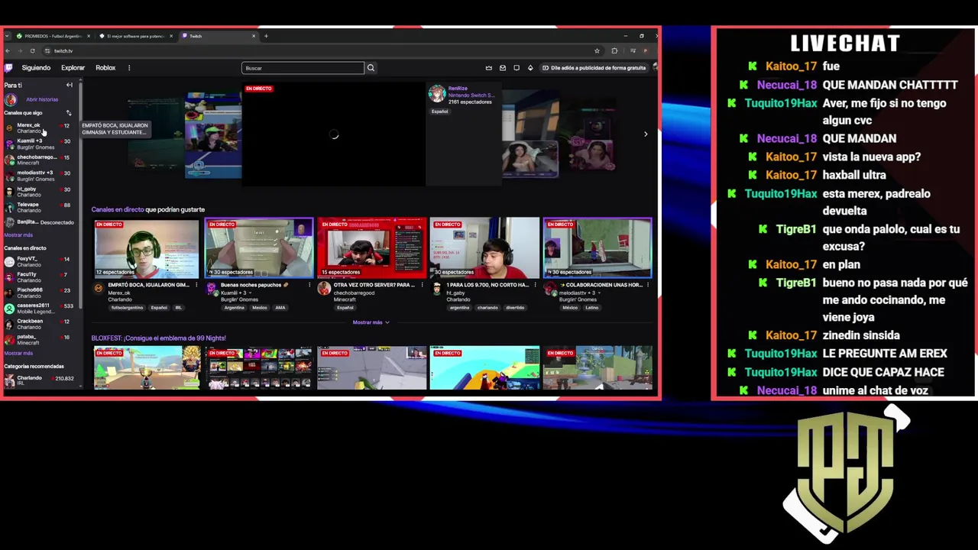Click the Twitch logo home icon
This screenshot has width=978, height=550.
[x=8, y=68]
